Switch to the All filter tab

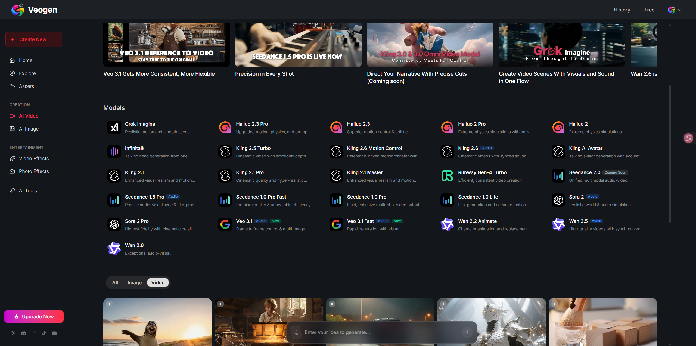point(115,282)
